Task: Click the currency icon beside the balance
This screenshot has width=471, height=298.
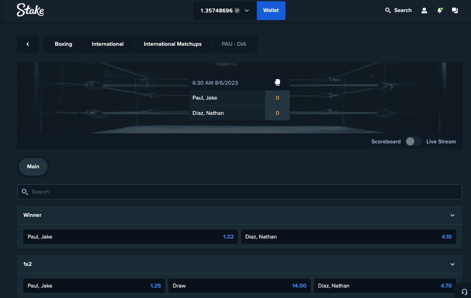Action: 237,10
